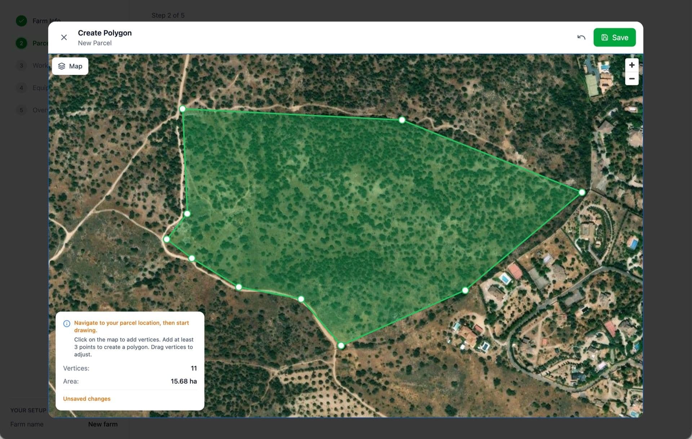This screenshot has width=692, height=439.
Task: Click the save disk icon on Save button
Action: click(x=605, y=37)
